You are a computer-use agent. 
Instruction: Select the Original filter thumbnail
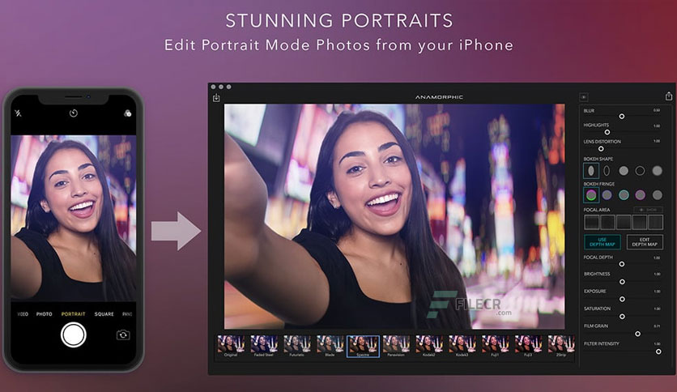click(231, 346)
